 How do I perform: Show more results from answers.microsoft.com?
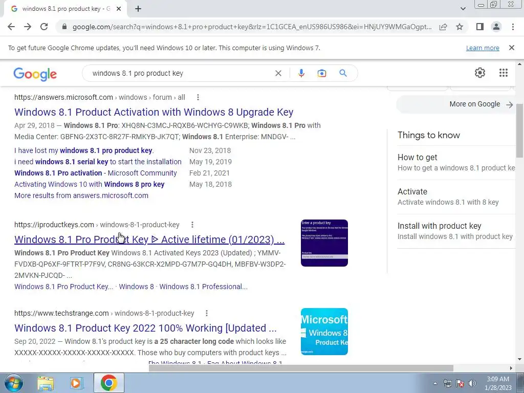[81, 195]
